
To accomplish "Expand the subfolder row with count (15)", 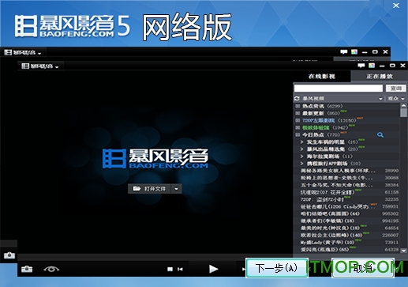I will click(x=301, y=142).
